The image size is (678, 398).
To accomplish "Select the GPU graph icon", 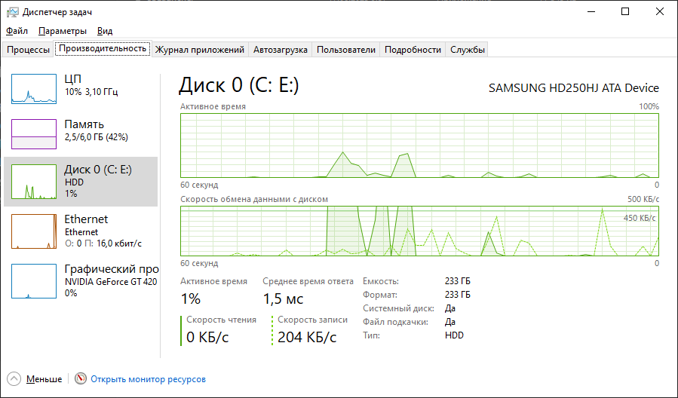I will (x=34, y=280).
